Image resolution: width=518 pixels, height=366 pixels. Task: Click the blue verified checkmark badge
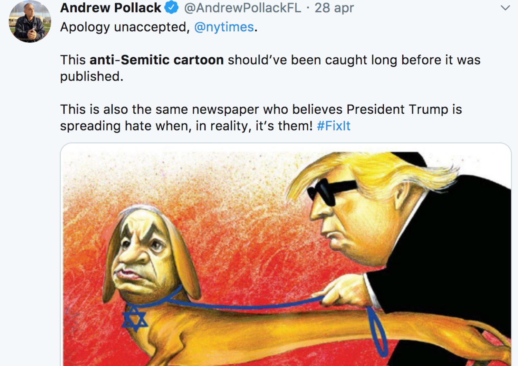tap(171, 7)
